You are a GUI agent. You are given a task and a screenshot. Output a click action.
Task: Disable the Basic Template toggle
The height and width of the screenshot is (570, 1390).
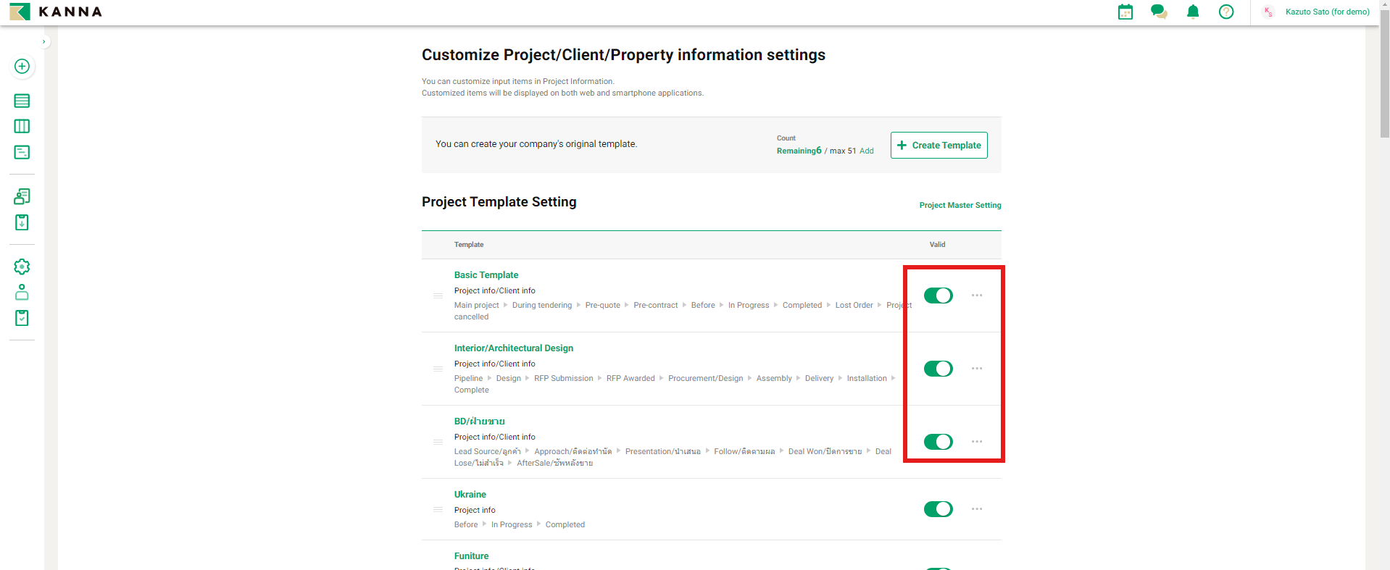(x=938, y=296)
